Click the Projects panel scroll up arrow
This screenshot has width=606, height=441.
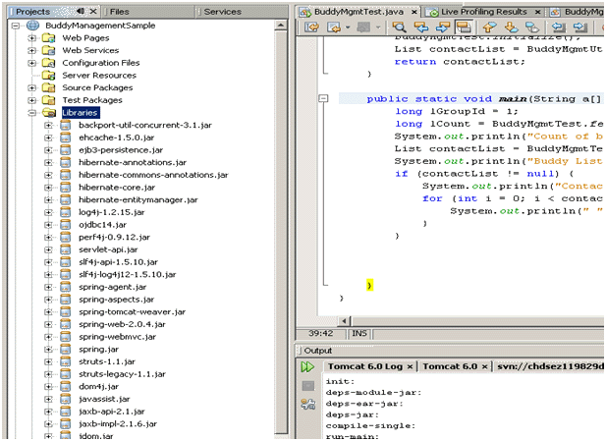[281, 26]
